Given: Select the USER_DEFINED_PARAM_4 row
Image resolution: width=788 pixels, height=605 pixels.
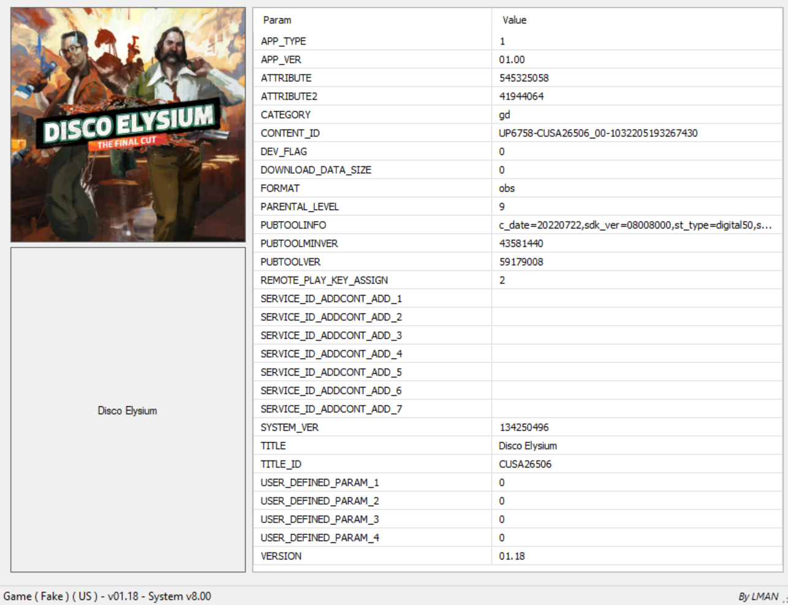Looking at the screenshot, I should (x=518, y=538).
